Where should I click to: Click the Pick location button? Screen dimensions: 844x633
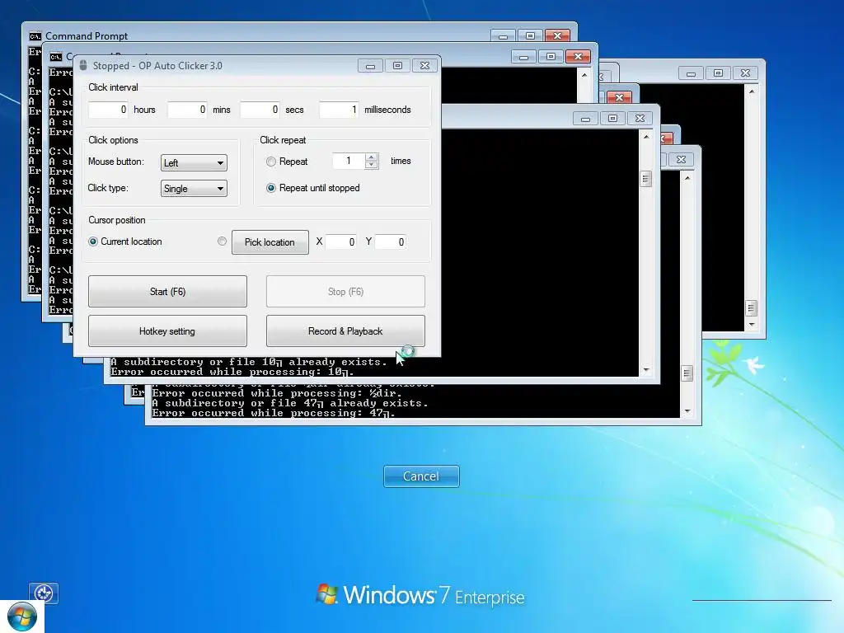270,242
